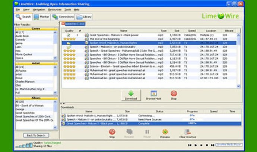This screenshot has height=152, width=257.
Task: Open the Connections tab
Action: 63,17
